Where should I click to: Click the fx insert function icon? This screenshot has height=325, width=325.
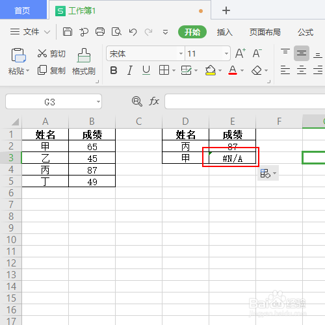point(154,101)
